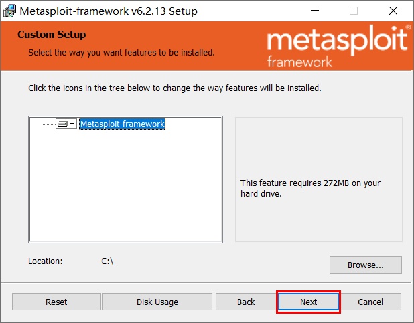The image size is (414, 323).
Task: Click the disabled maximize window button
Action: coord(354,11)
